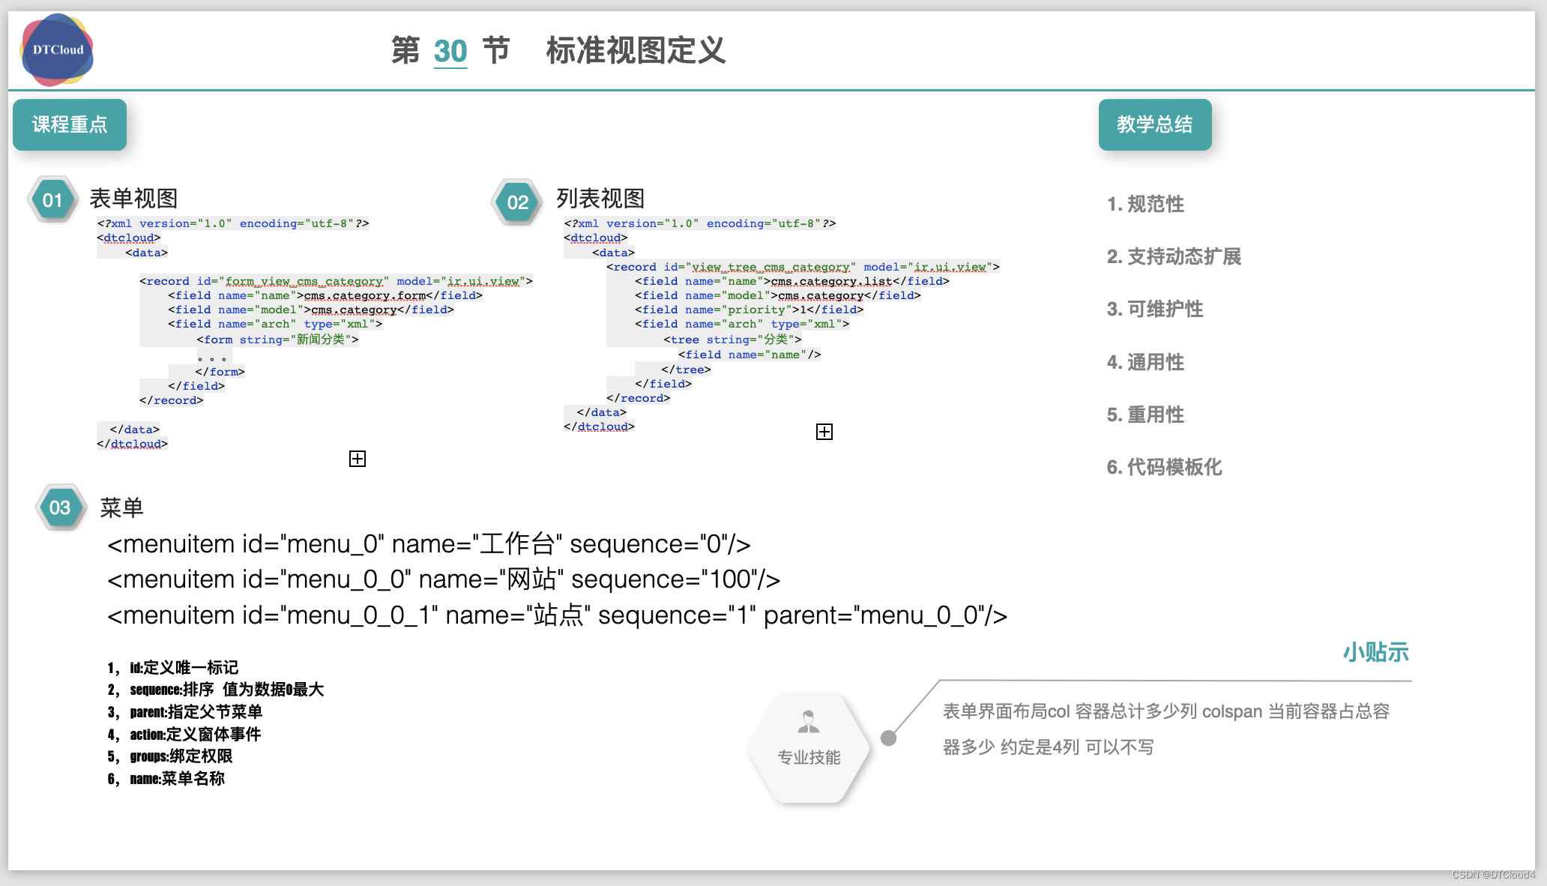Viewport: 1547px width, 886px height.
Task: Click the menu_0_0_1 menuitem line
Action: pos(556,615)
